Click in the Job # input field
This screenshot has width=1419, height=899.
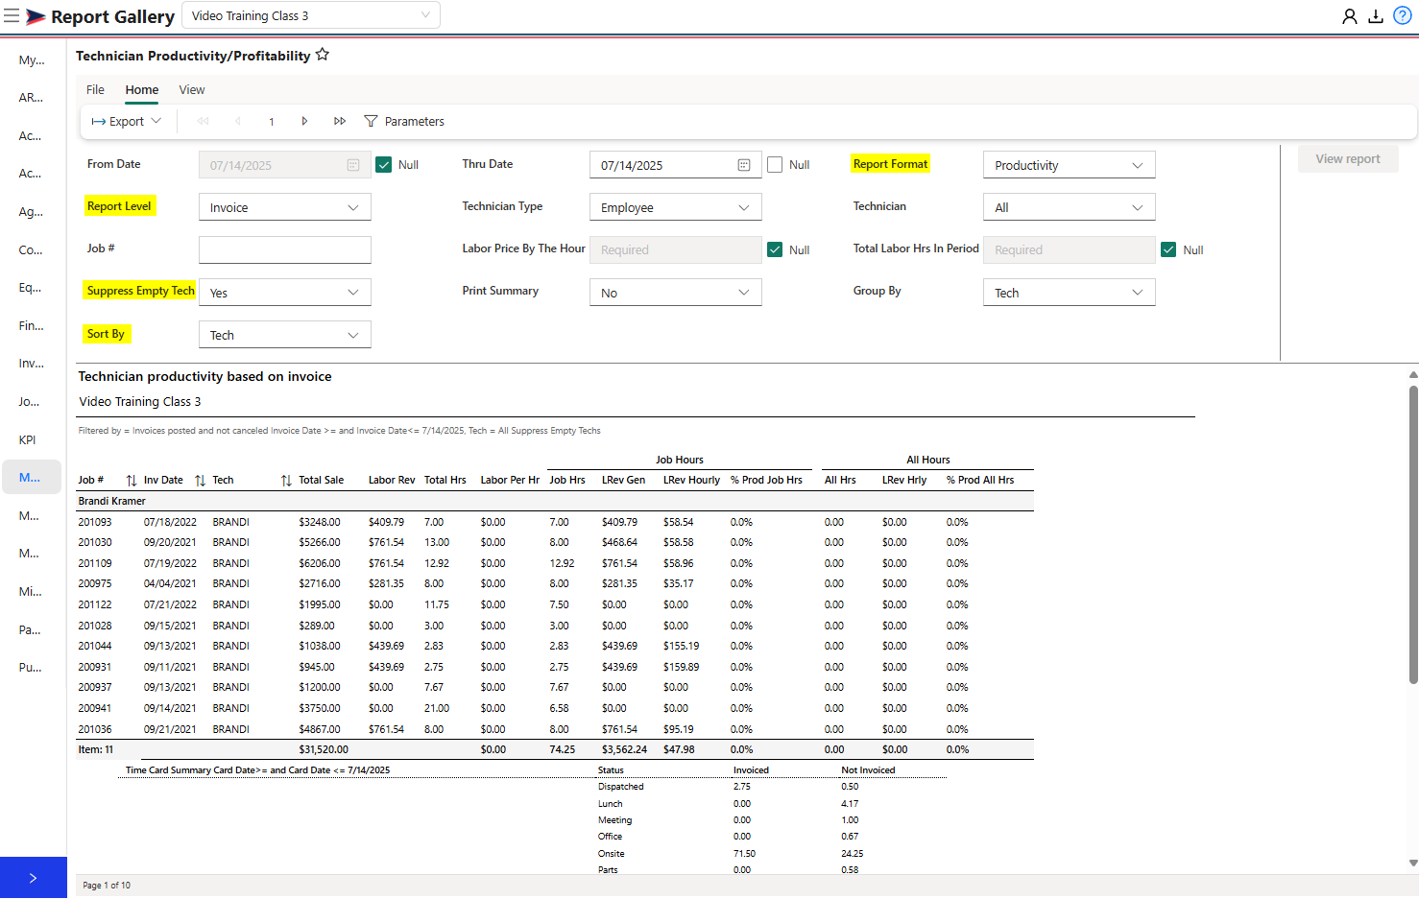pos(285,249)
